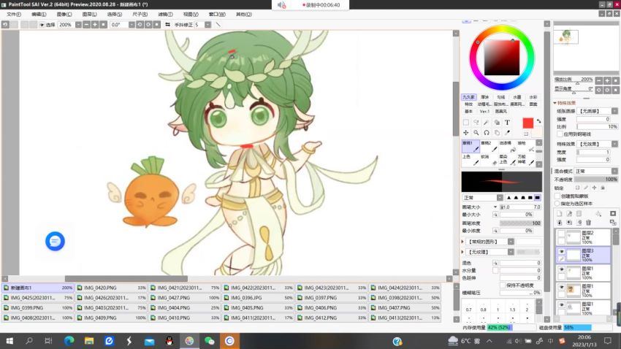621x349 pixels.
Task: Select the straight line drawing mode icon
Action: click(218, 25)
